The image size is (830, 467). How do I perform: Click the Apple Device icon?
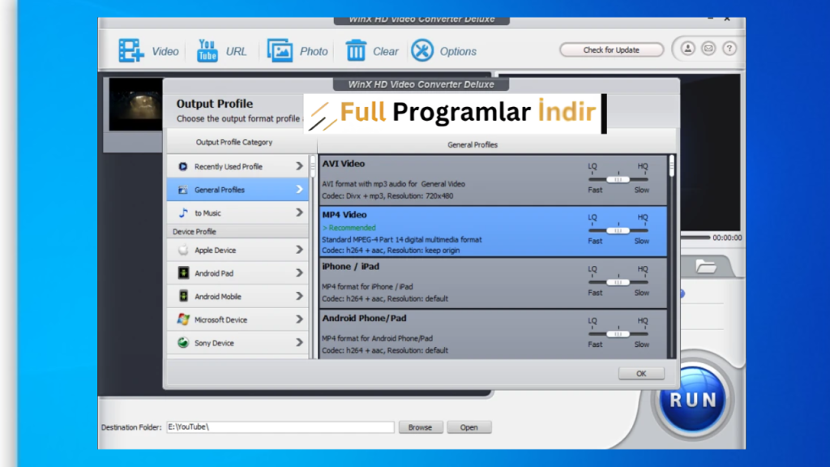click(x=182, y=250)
